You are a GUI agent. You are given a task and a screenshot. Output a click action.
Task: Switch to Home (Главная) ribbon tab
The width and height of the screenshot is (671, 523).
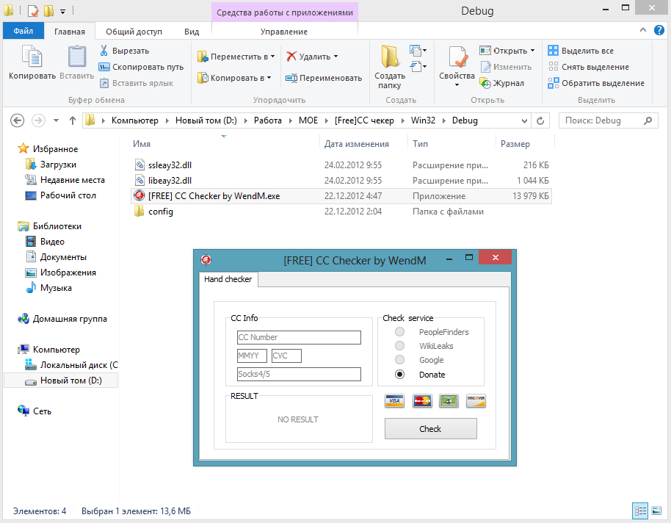pos(69,32)
